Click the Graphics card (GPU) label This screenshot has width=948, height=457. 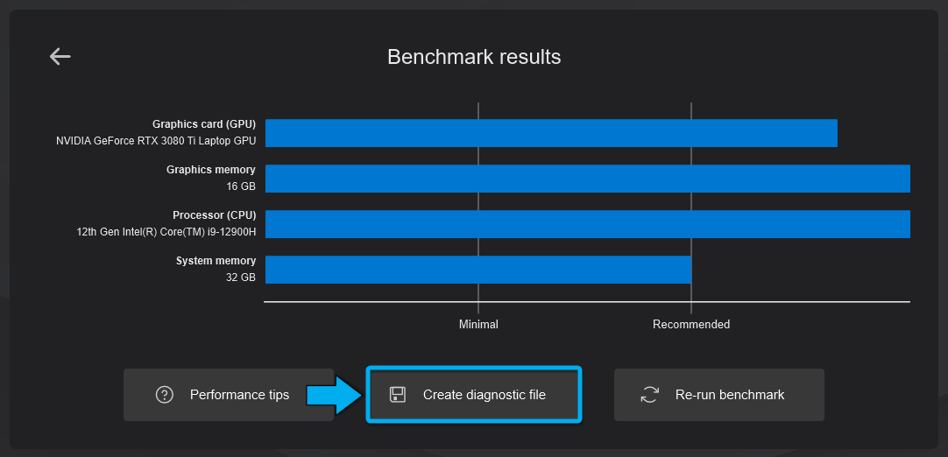(x=204, y=124)
